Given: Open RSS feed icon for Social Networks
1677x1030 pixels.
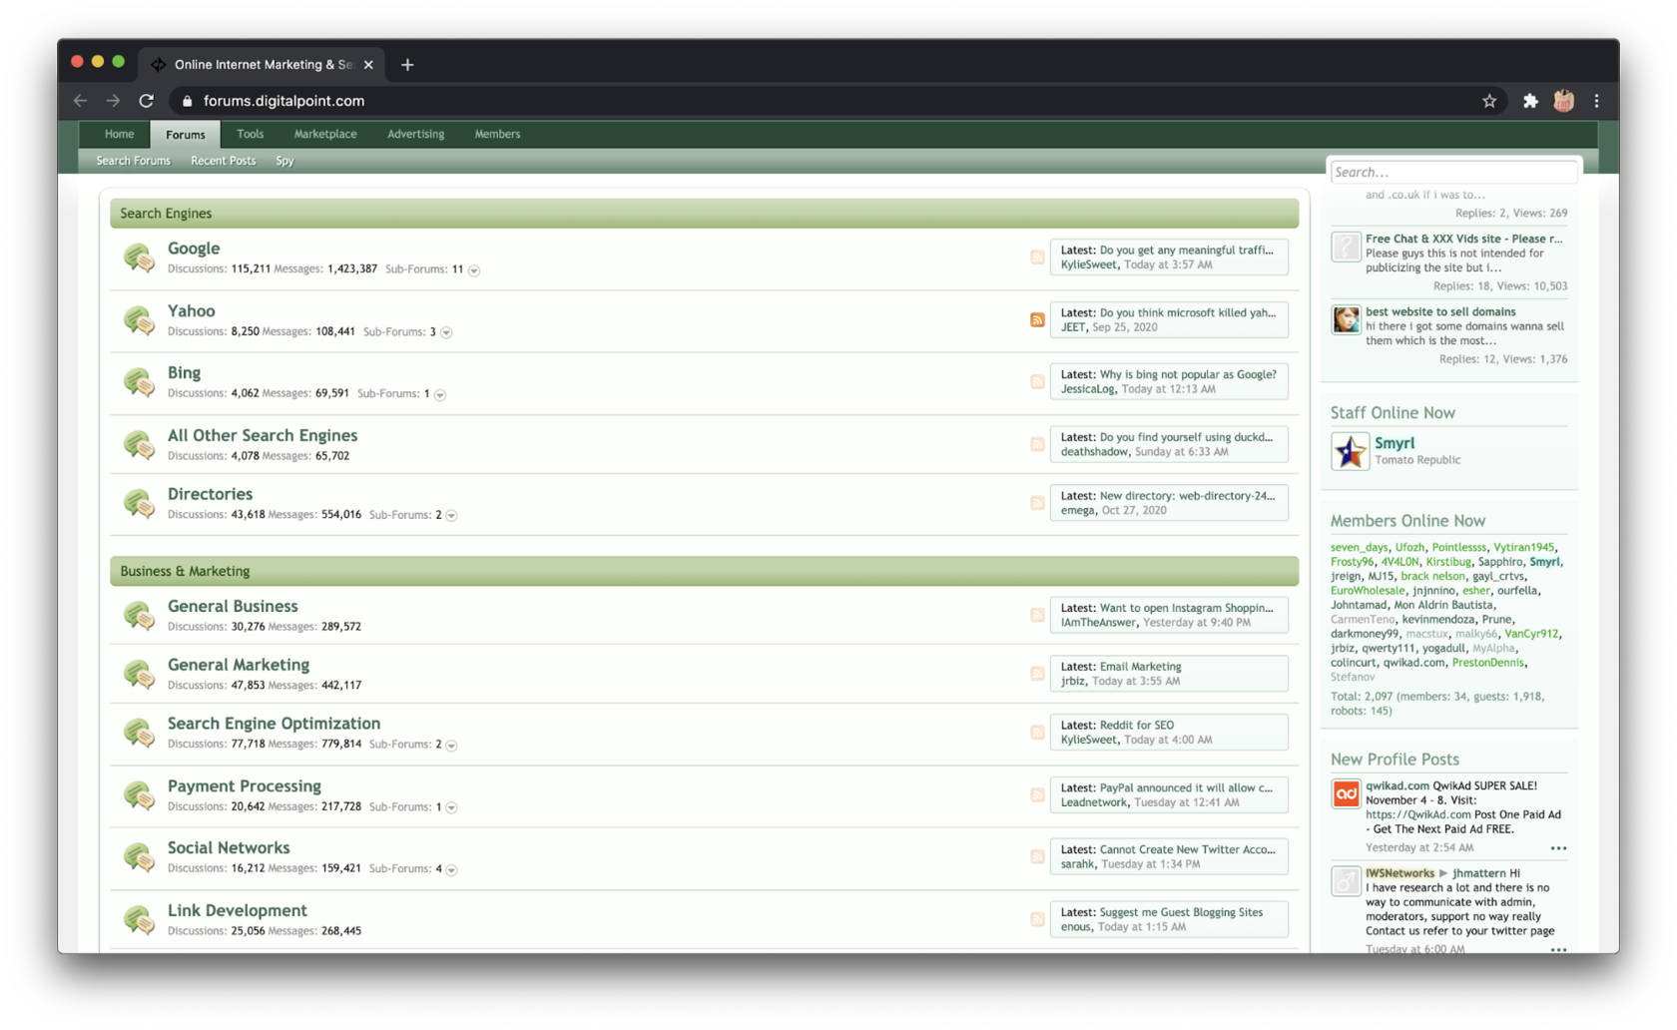Looking at the screenshot, I should click(1037, 857).
